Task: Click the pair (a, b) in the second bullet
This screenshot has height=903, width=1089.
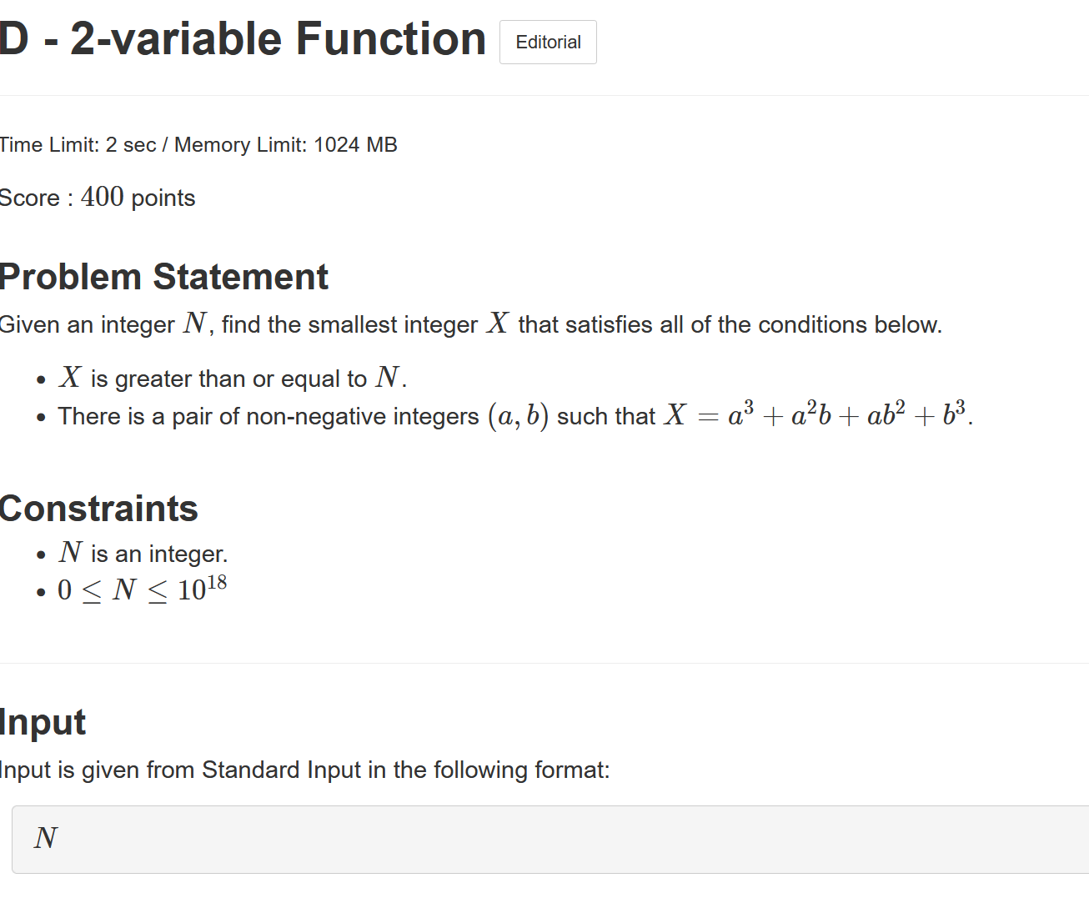Action: pos(518,415)
